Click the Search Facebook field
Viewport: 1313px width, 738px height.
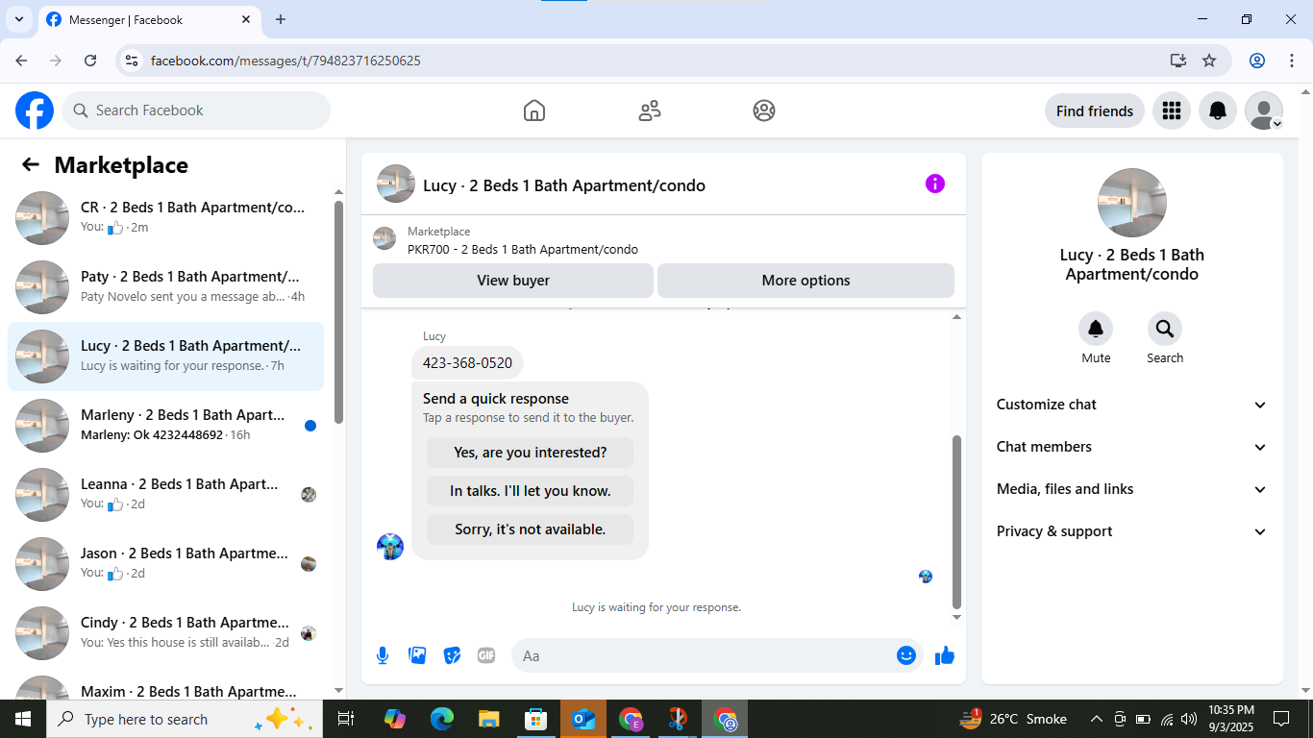click(x=196, y=111)
